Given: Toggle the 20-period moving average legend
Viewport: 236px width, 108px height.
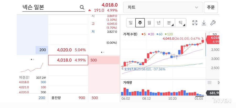Looking at the screenshot, I should (x=151, y=34).
